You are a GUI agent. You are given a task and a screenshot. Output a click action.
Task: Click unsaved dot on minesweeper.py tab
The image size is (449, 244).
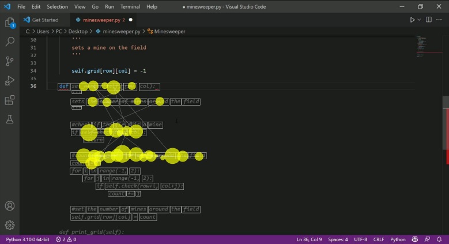coord(131,20)
